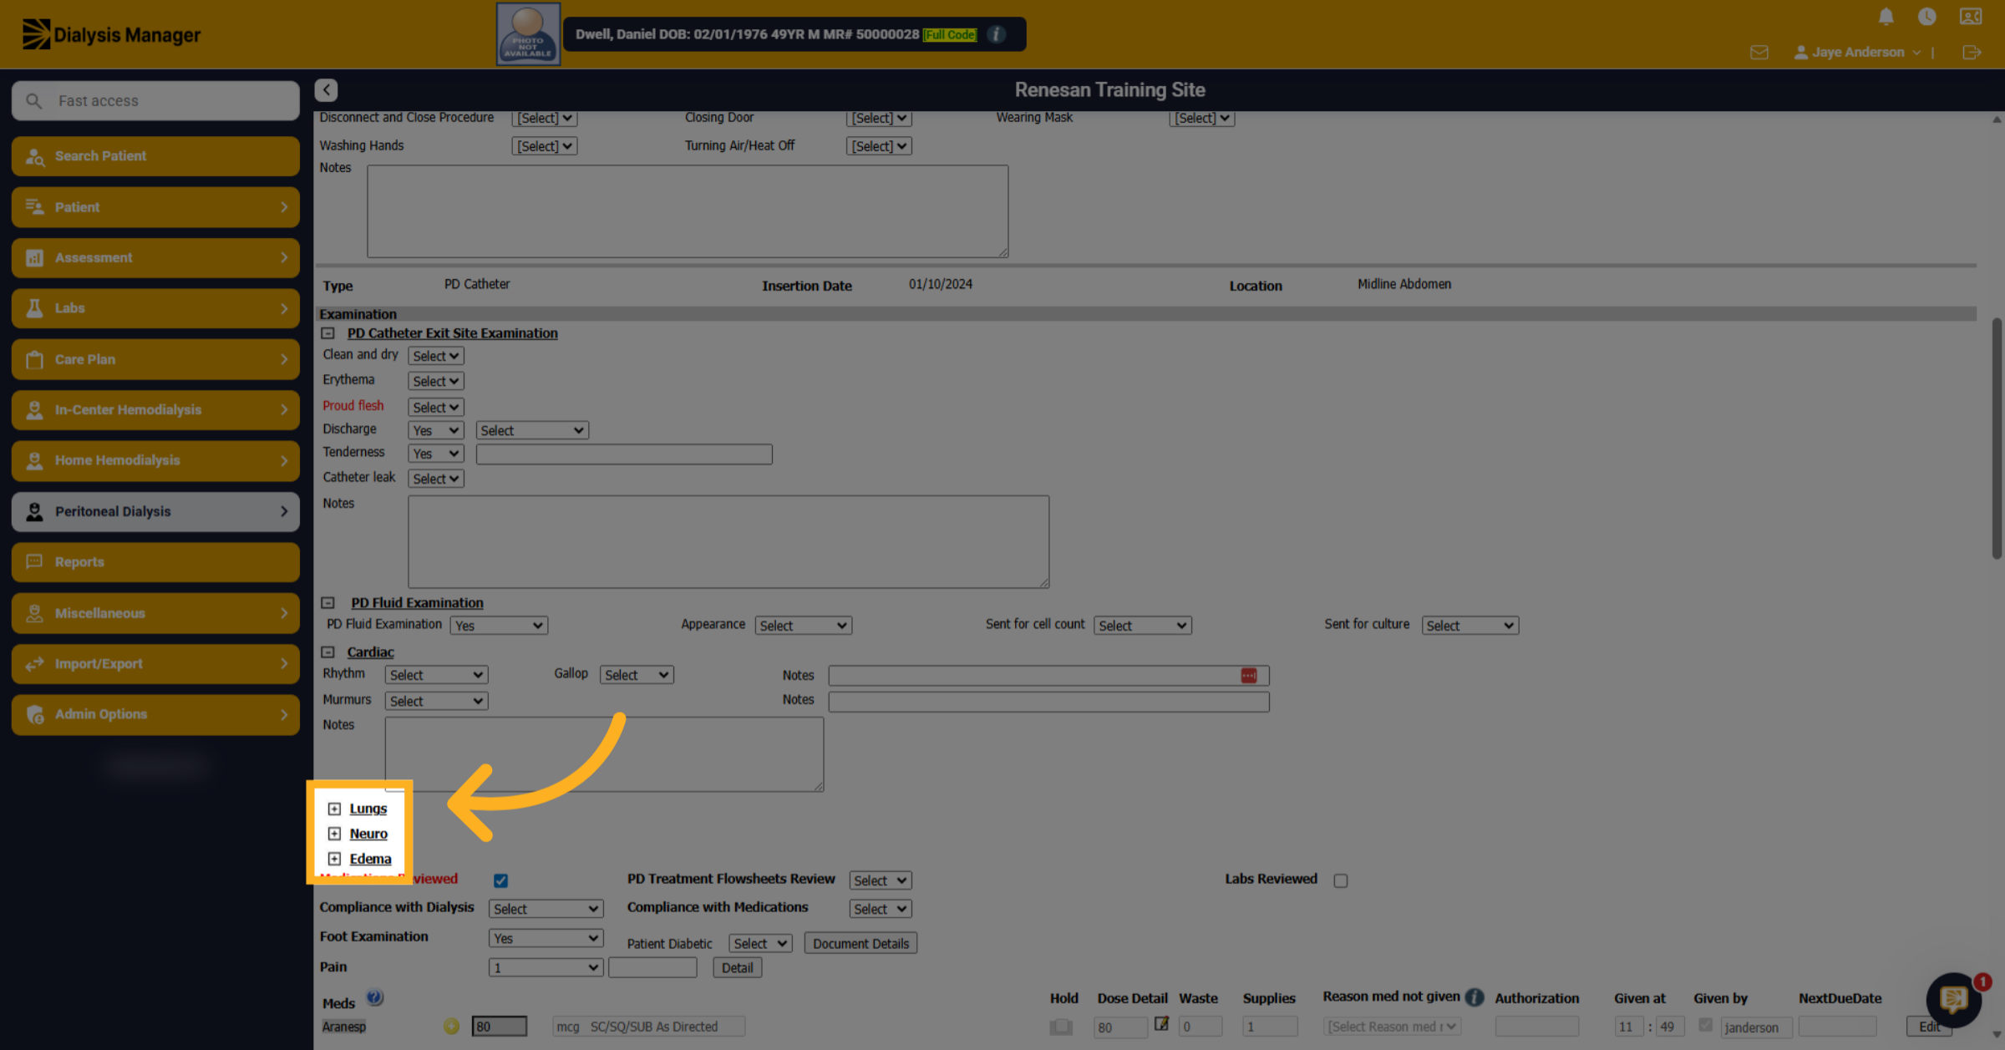Click the patient info icon next to Full Code
The width and height of the screenshot is (2005, 1050).
[996, 34]
